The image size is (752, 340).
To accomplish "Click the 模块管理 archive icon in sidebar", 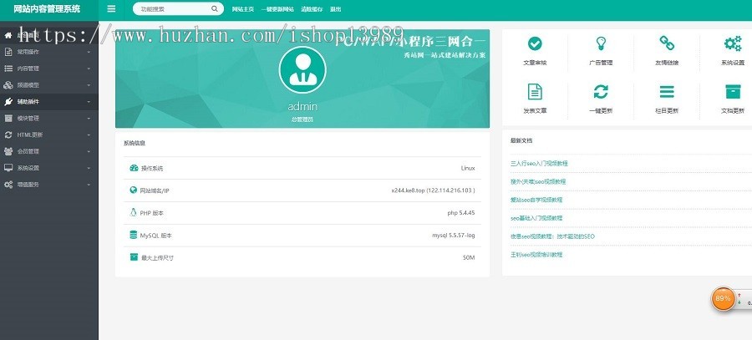I will pos(8,118).
